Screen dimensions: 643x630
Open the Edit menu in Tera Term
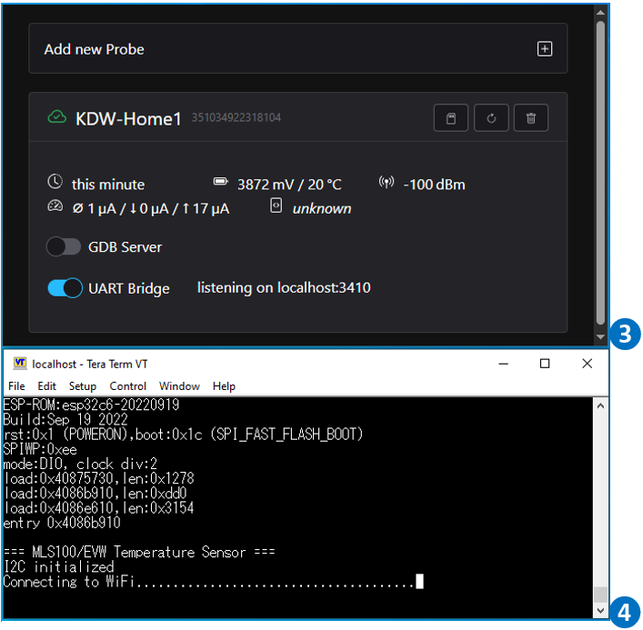[x=46, y=386]
